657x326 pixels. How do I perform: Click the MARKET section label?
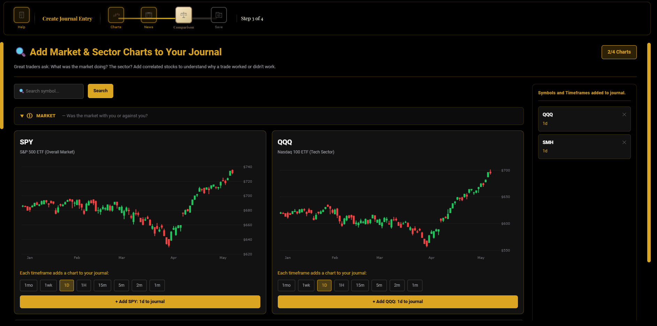coord(46,116)
